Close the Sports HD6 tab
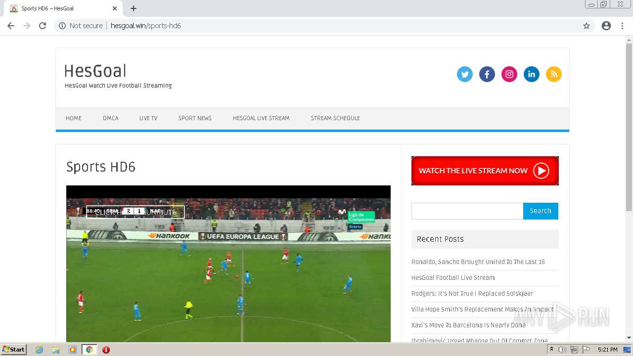The image size is (633, 356). click(115, 8)
